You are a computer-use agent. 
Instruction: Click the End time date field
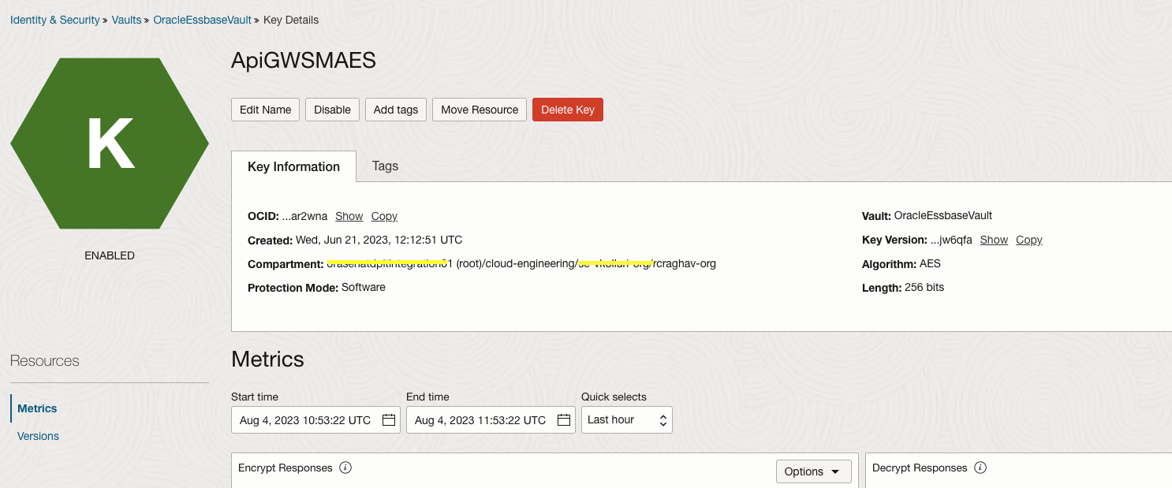coord(491,420)
